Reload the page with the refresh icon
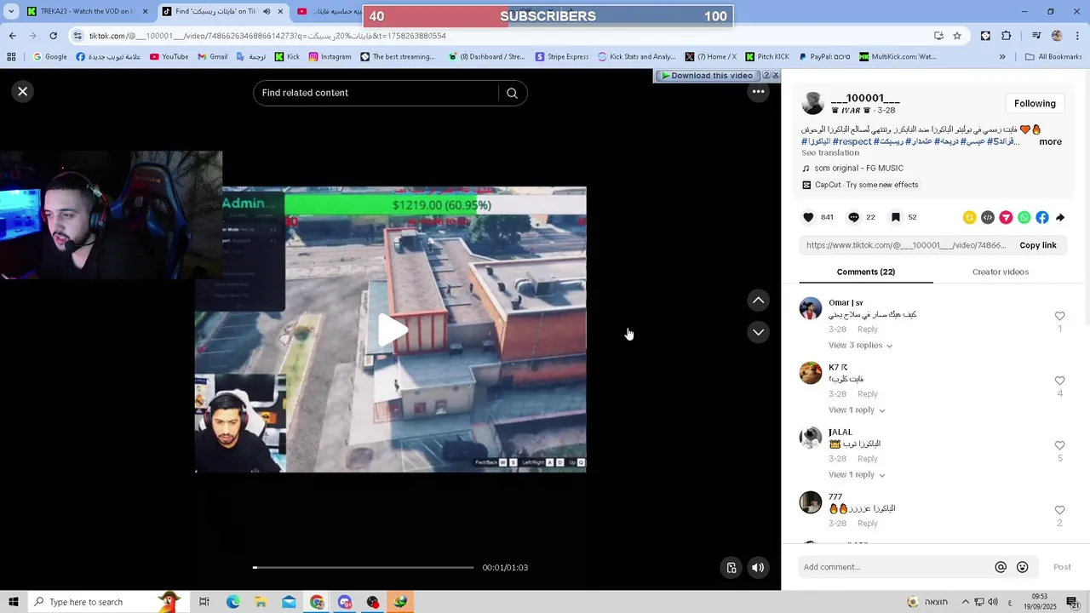Viewport: 1090px width, 613px height. [53, 36]
